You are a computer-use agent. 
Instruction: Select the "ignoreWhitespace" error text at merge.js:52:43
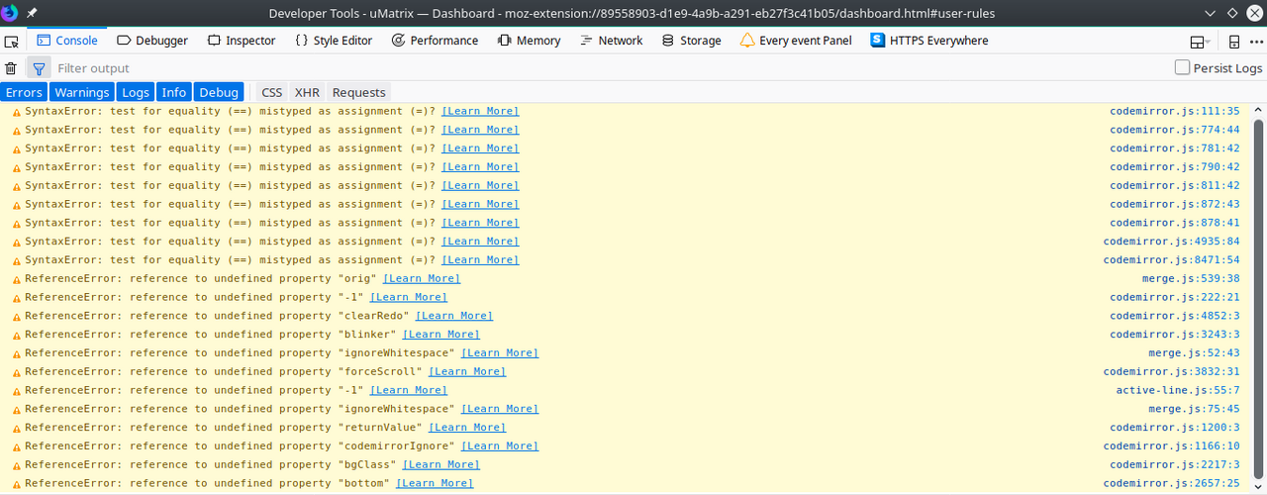point(240,353)
